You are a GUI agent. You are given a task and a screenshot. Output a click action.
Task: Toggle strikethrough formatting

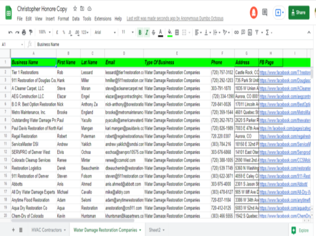[154, 32]
